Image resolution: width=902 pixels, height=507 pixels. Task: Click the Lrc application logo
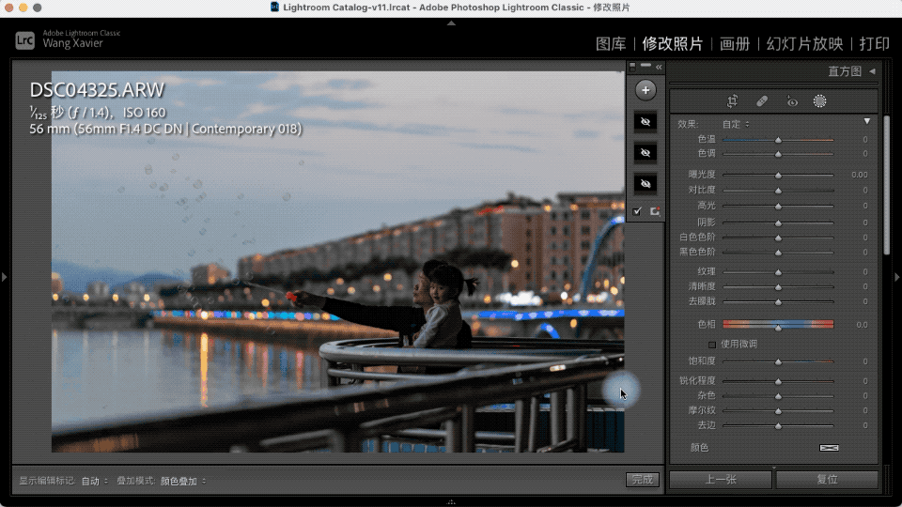point(25,40)
